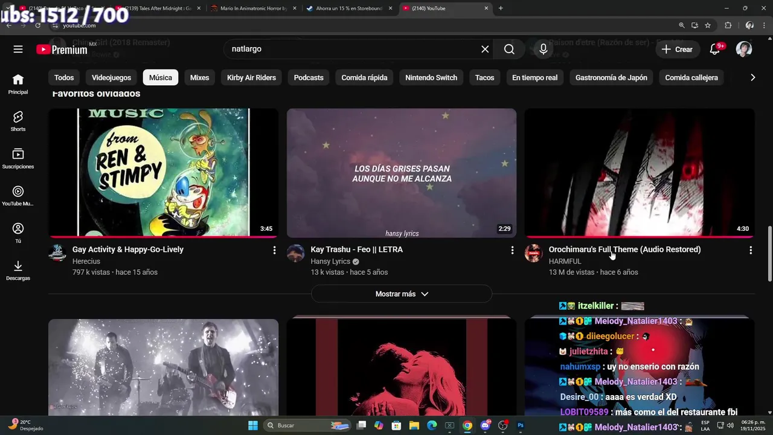Click the magnifier search button
The height and width of the screenshot is (435, 773).
pos(509,50)
